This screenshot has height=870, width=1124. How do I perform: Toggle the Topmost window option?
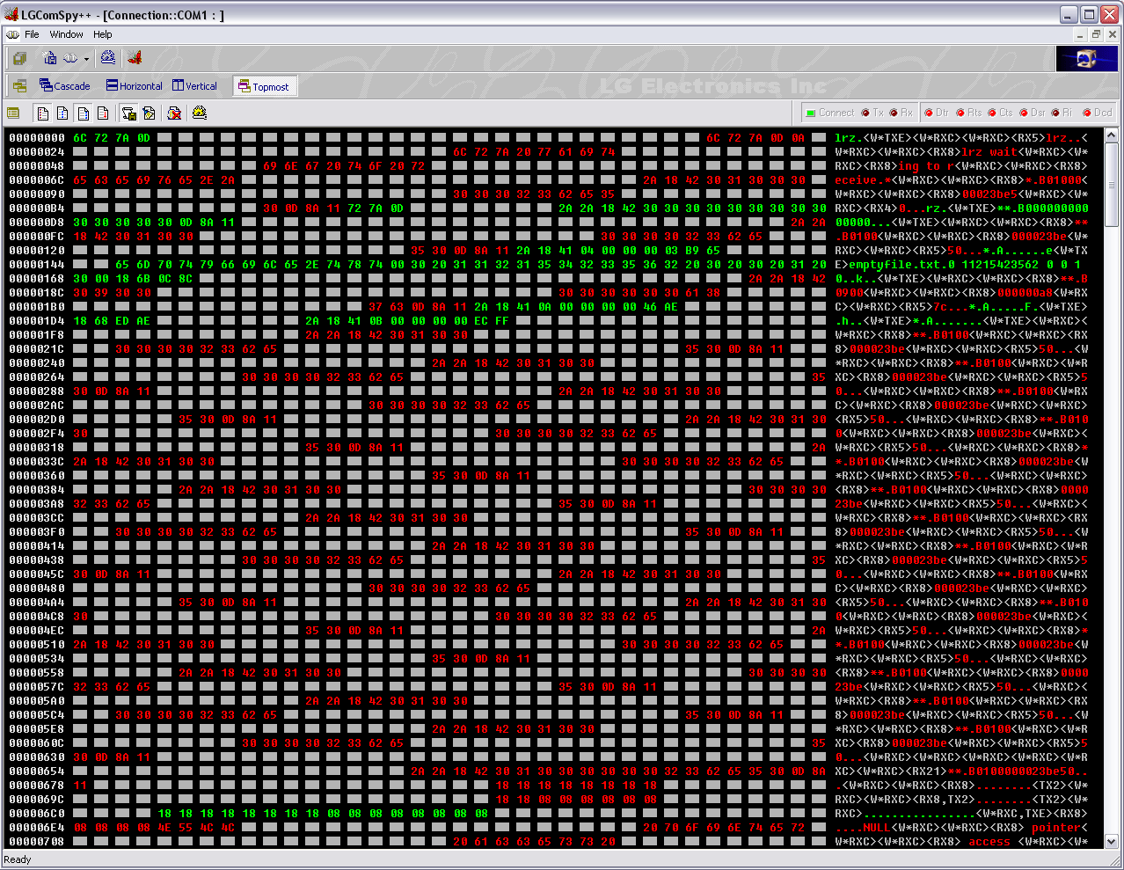(264, 86)
